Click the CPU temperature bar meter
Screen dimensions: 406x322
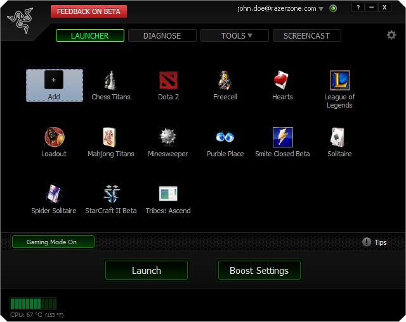tap(34, 304)
